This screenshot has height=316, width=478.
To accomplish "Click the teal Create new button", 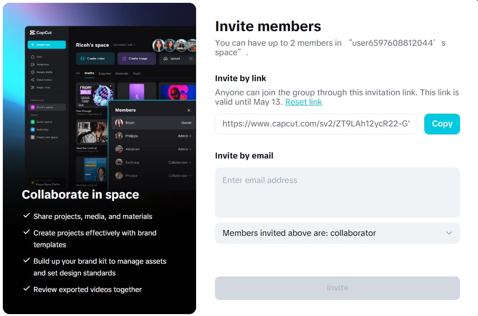I will [46, 45].
